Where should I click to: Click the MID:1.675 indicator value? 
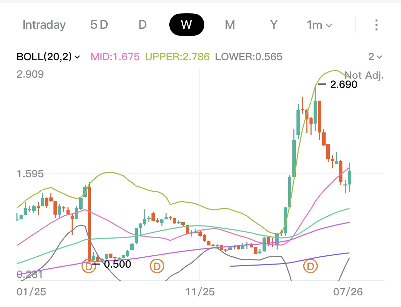coord(115,57)
